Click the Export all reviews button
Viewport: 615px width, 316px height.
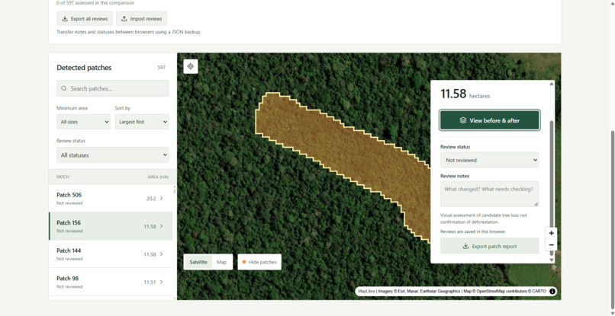(85, 19)
